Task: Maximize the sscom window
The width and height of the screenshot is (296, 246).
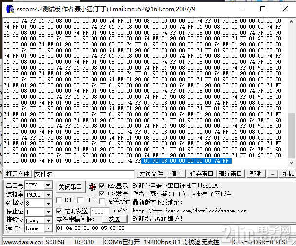Action: pyautogui.click(x=263, y=9)
